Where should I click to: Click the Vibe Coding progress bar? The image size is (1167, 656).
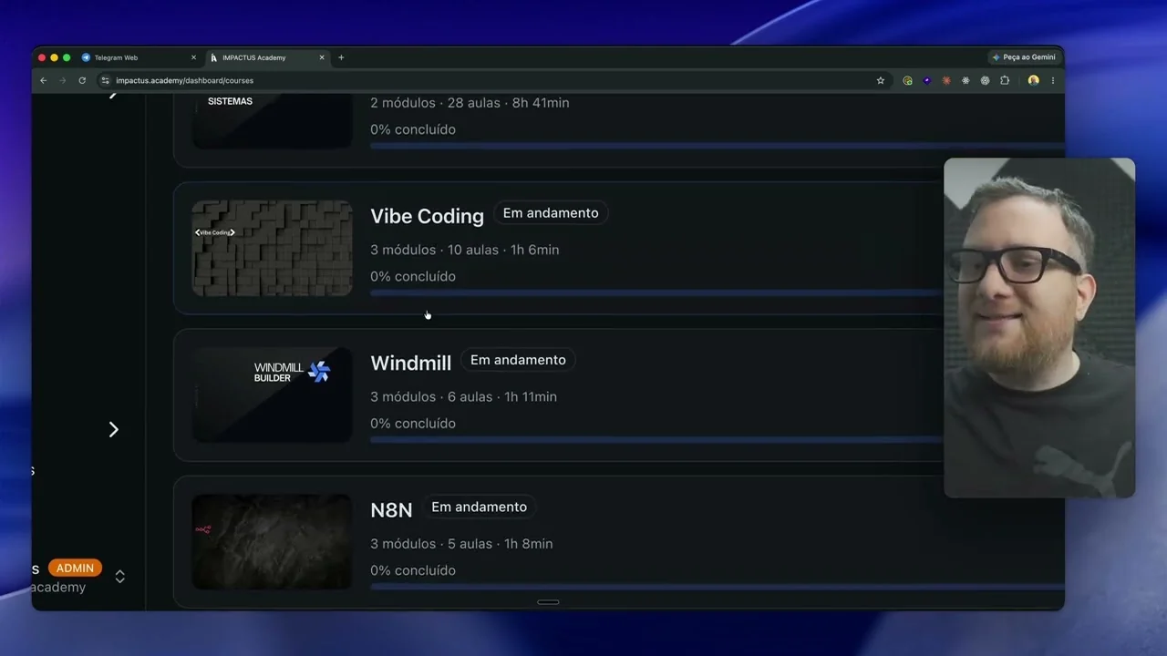(656, 292)
